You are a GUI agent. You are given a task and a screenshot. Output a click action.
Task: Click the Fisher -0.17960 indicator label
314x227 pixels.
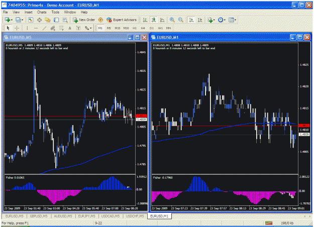[x=163, y=178]
